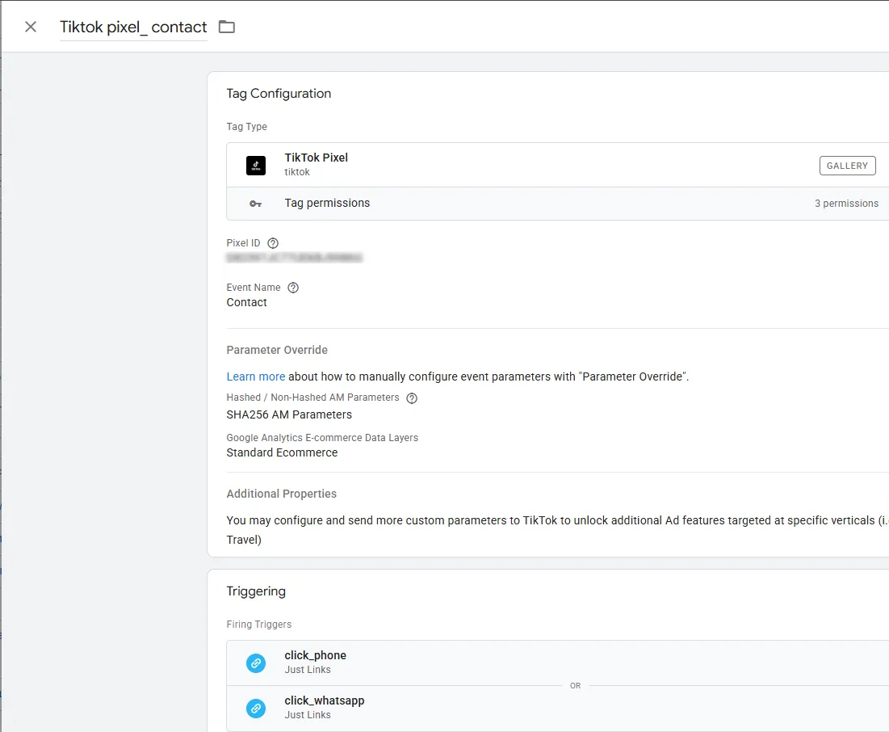Click the TikTok Pixel logo icon
This screenshot has height=732, width=889.
pos(256,165)
